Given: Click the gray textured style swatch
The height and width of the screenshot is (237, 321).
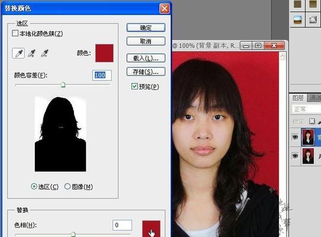Looking at the screenshot, I should click(x=313, y=20).
